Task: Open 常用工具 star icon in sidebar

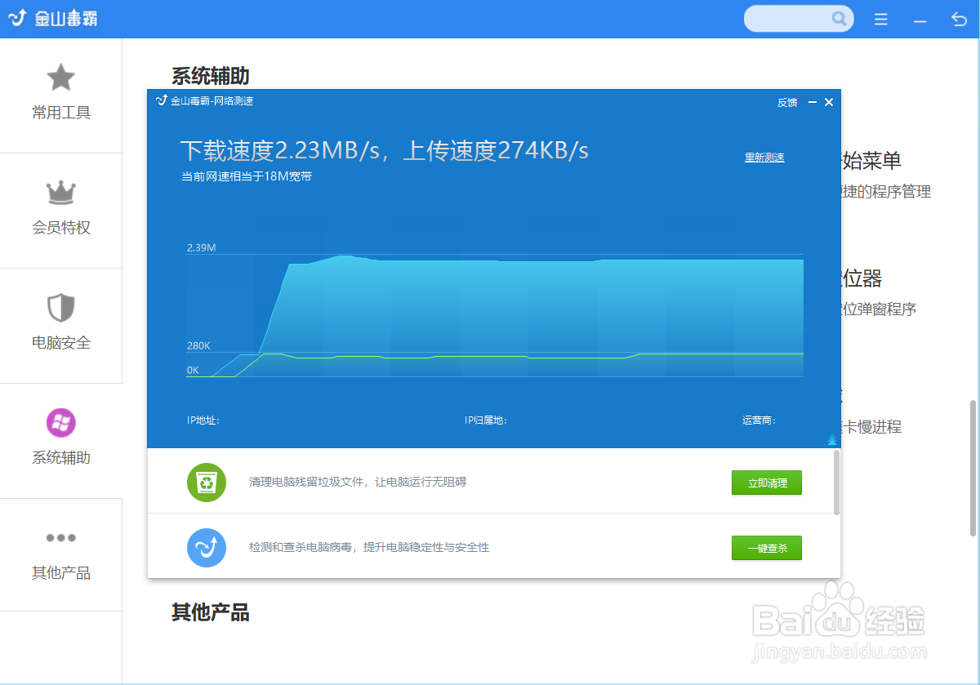Action: pos(60,78)
